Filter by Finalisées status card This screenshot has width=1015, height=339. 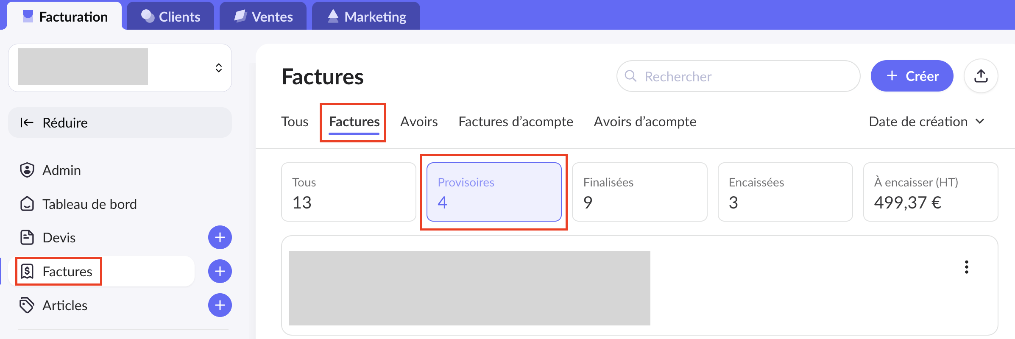point(639,192)
